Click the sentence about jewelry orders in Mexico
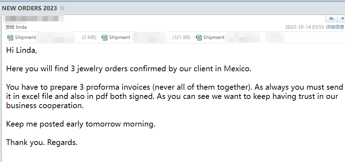Screen dimensions: 345x162 [x=129, y=69]
